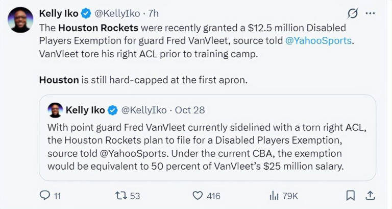The image size is (392, 209).
Task: Click the Oct 28 date on the quoted tweet
Action: (190, 110)
